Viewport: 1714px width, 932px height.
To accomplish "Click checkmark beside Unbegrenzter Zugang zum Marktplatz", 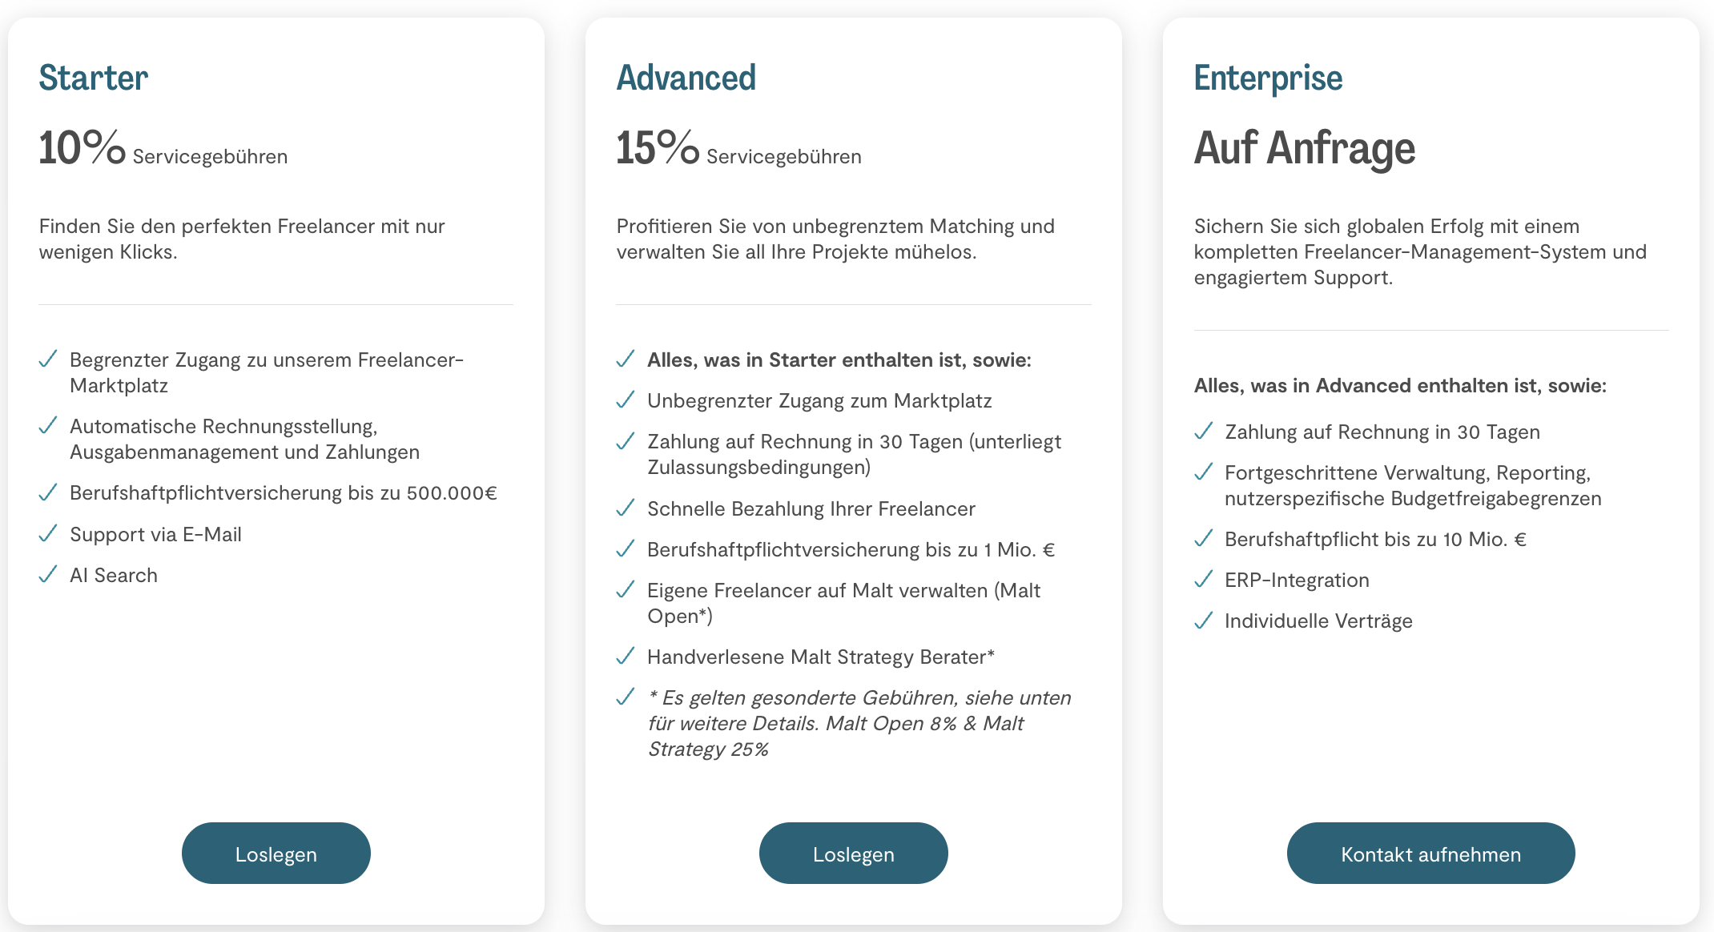I will coord(626,400).
